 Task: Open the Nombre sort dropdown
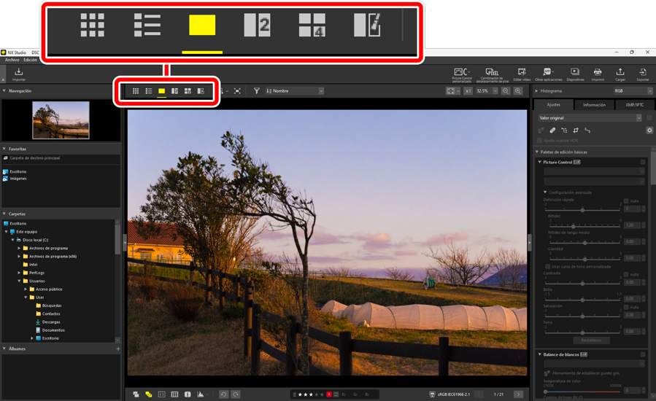(x=295, y=91)
